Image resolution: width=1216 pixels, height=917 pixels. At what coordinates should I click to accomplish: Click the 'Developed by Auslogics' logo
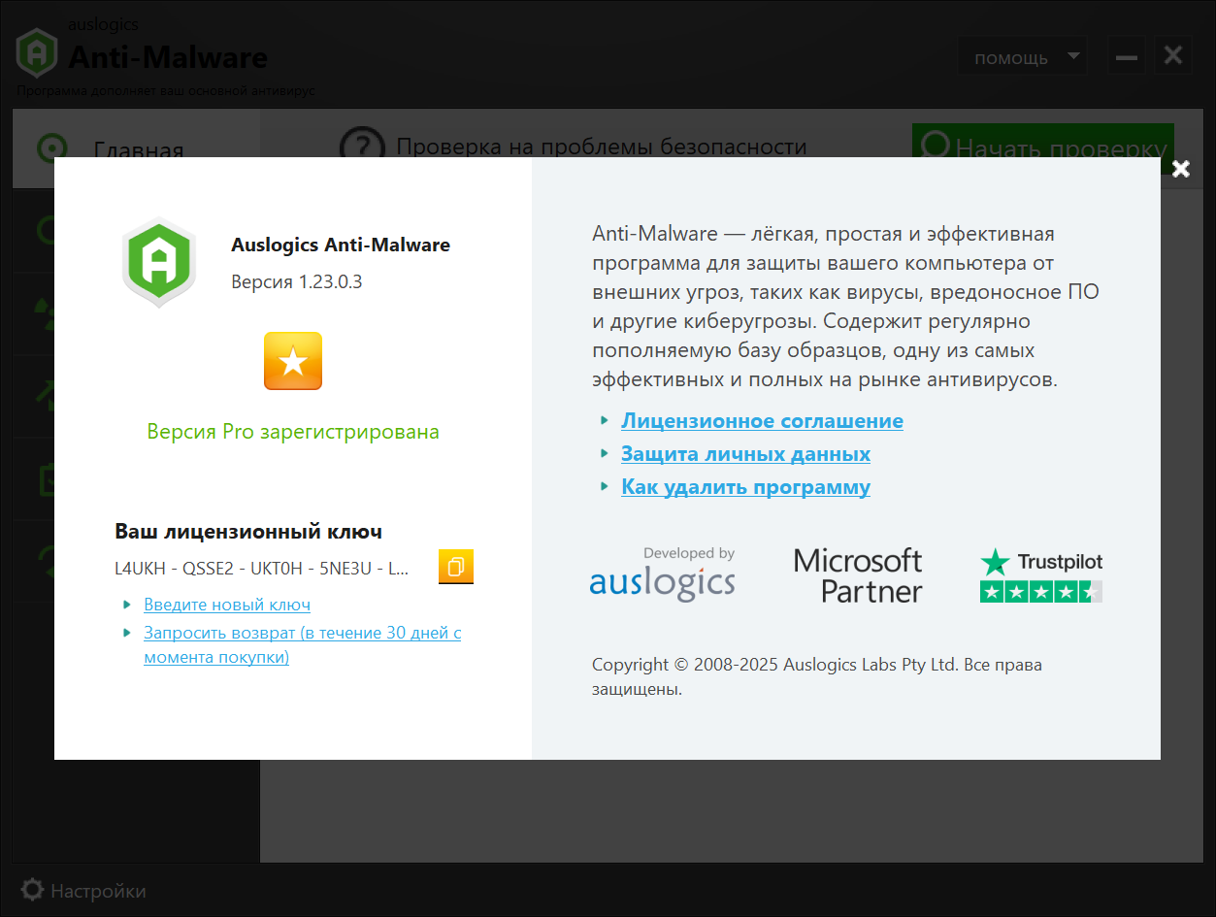[x=662, y=574]
